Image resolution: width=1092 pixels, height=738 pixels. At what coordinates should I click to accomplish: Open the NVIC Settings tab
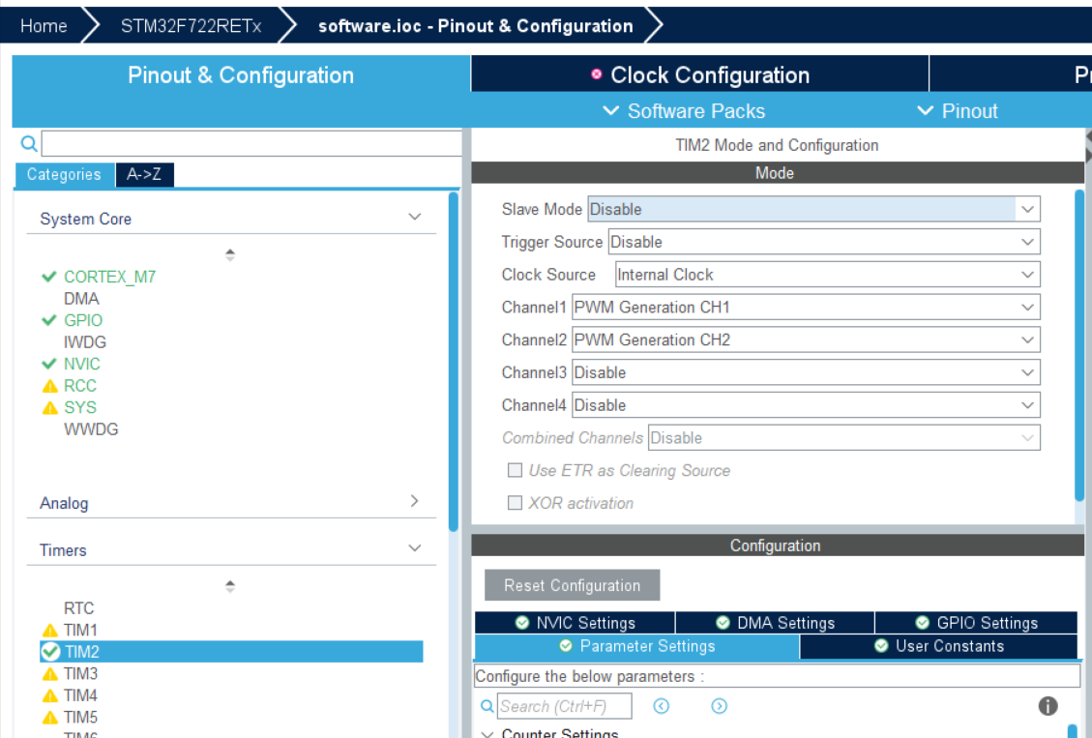coord(575,623)
